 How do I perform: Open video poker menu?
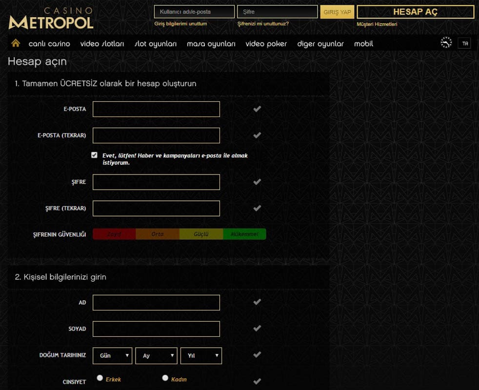click(x=266, y=44)
